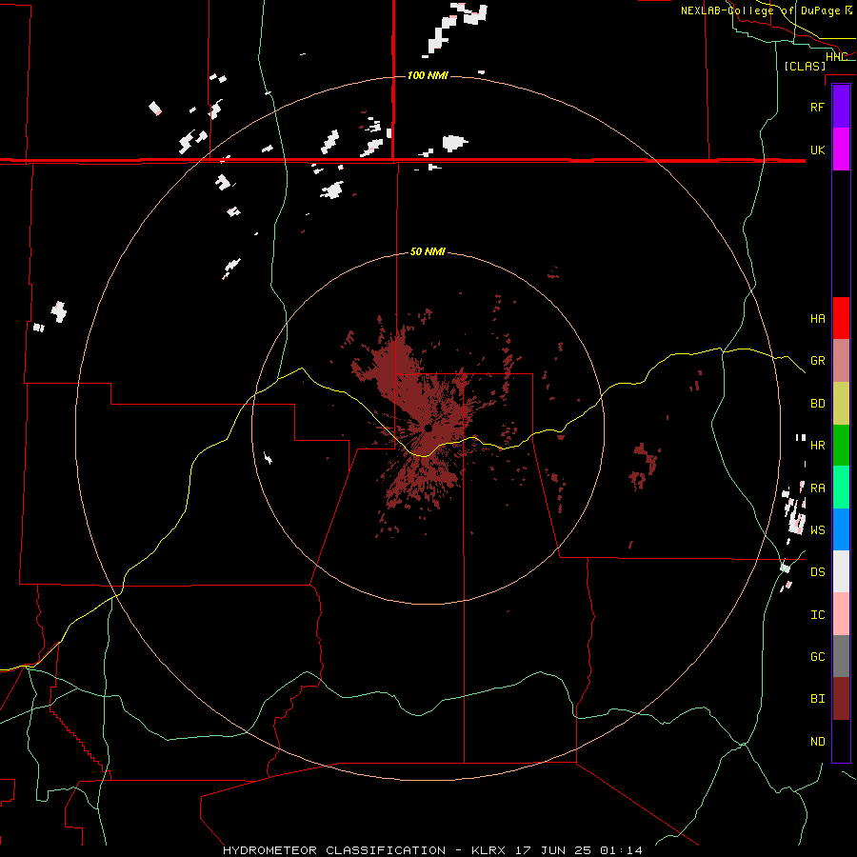The width and height of the screenshot is (857, 857).
Task: Click the RF legend label
Action: pyautogui.click(x=817, y=107)
